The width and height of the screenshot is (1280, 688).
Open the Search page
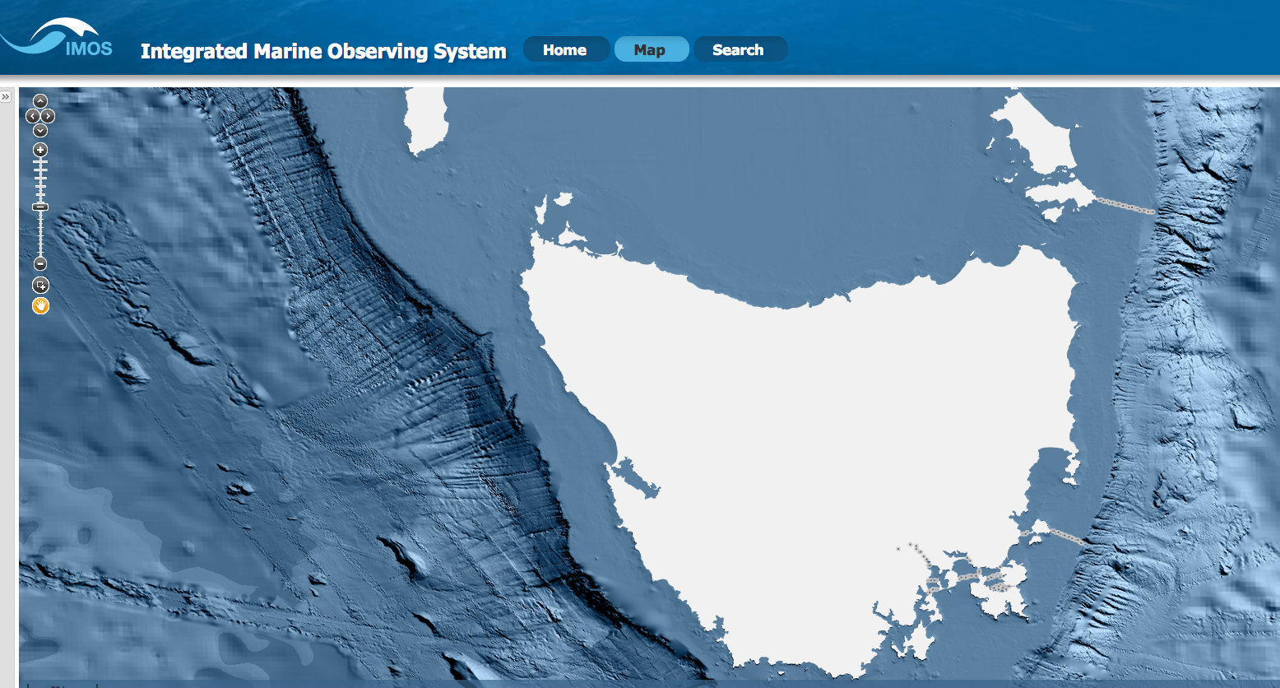[740, 49]
